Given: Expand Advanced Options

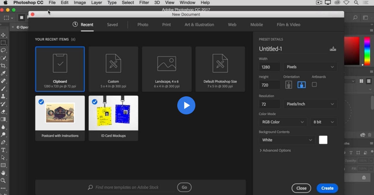Looking at the screenshot, I should click(275, 150).
